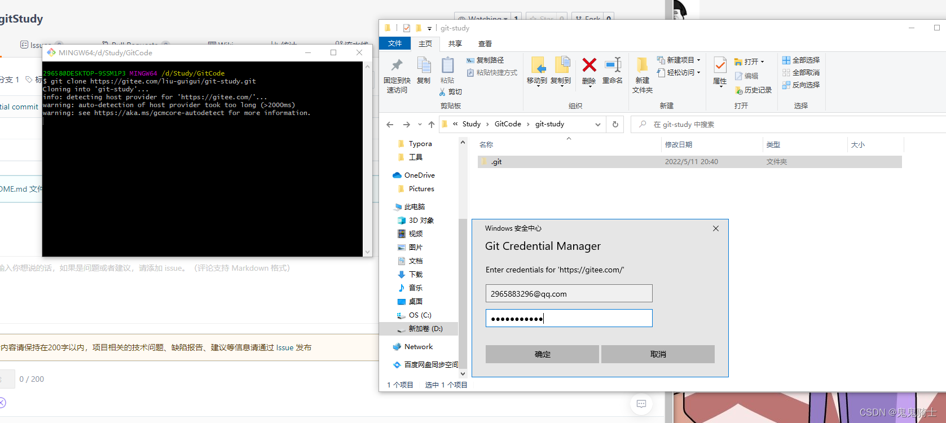
Task: Select Pictures under OneDrive
Action: point(421,189)
